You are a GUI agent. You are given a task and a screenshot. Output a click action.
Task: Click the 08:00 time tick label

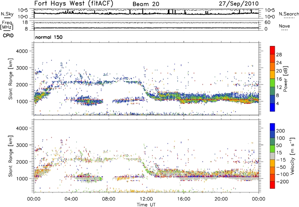coord(109,199)
